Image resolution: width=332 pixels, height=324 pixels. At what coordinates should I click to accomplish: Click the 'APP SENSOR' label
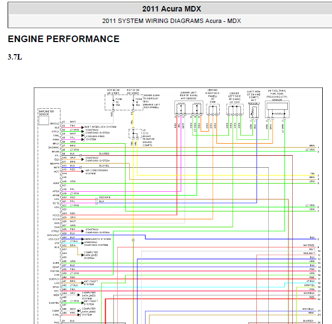(x=189, y=98)
